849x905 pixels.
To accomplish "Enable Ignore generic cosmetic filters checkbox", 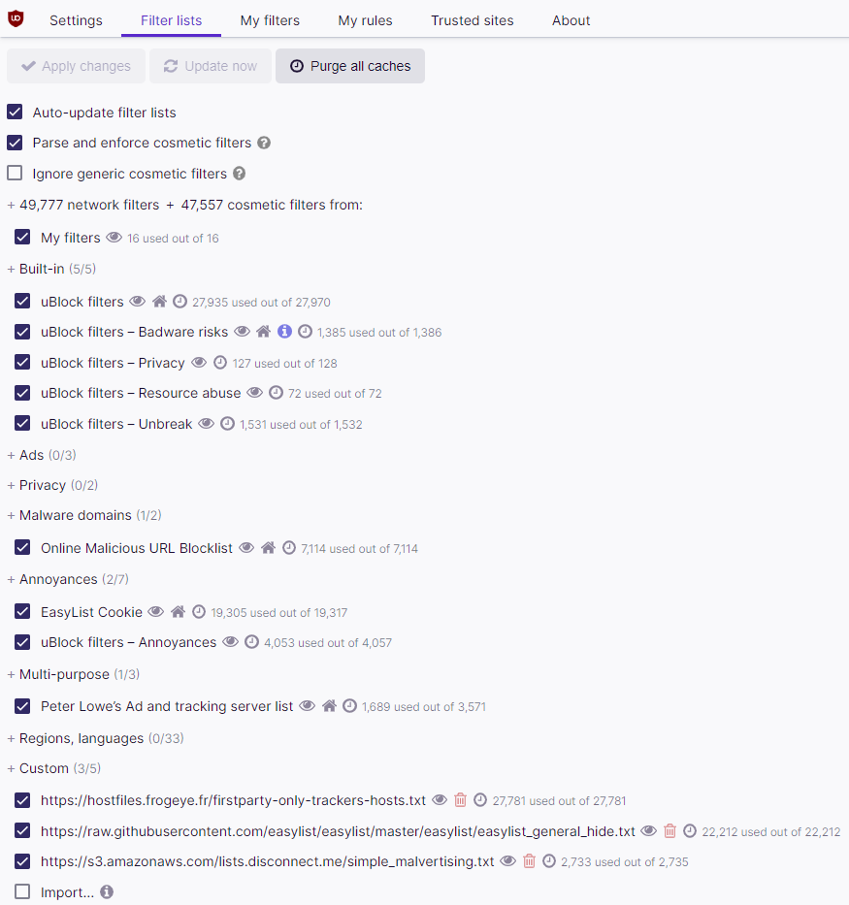I will click(x=15, y=174).
